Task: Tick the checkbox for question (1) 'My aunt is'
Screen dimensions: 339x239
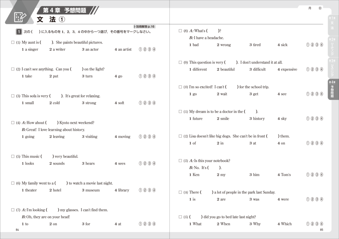Action: click(x=13, y=42)
